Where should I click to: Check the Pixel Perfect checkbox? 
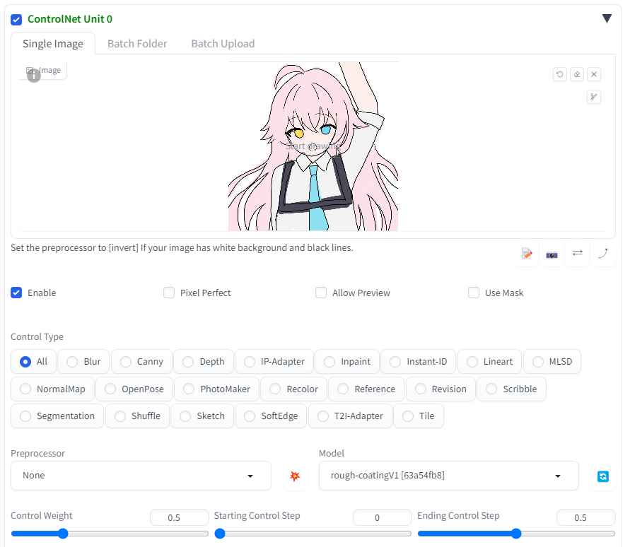(169, 293)
